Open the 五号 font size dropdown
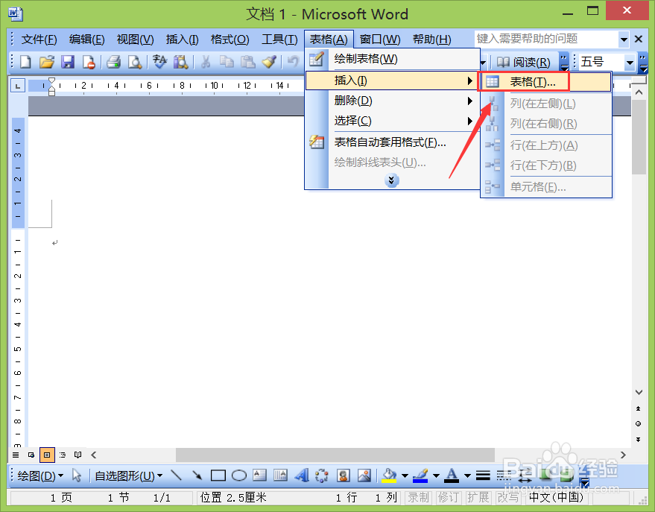Image resolution: width=655 pixels, height=512 pixels. [x=630, y=63]
